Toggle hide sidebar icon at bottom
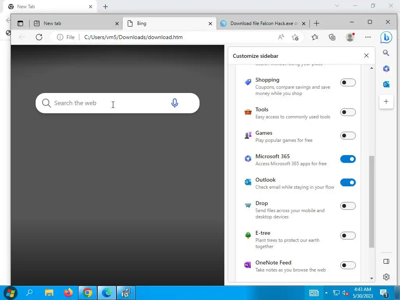This screenshot has width=400, height=300. tap(386, 261)
